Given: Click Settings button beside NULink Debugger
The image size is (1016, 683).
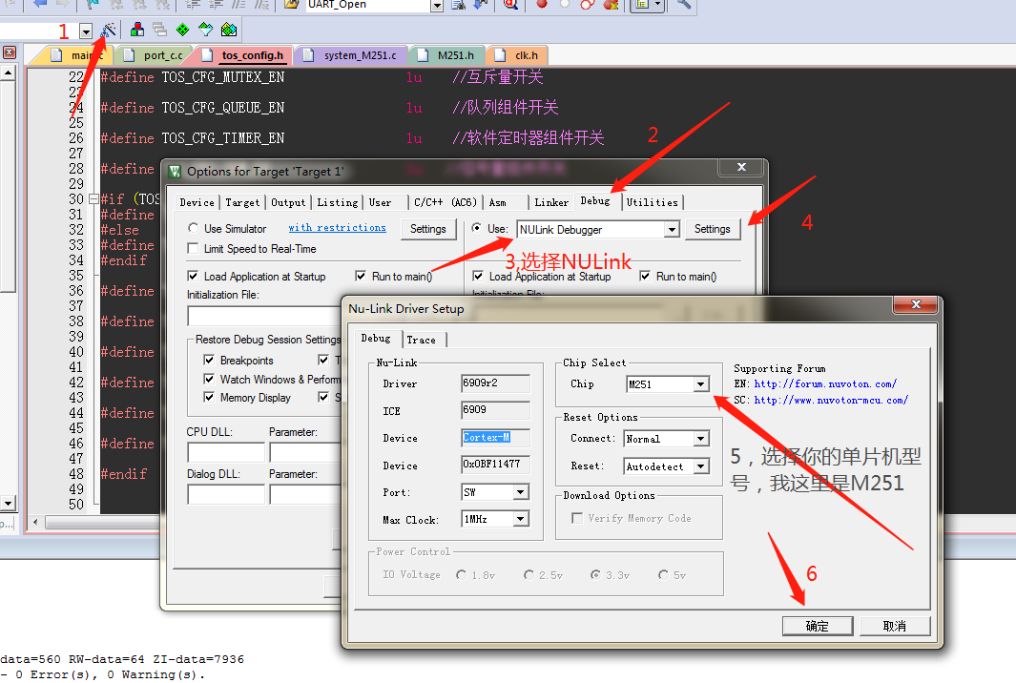Looking at the screenshot, I should point(712,229).
